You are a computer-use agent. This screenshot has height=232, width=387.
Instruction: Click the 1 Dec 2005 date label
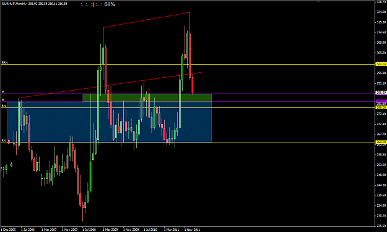pos(8,230)
